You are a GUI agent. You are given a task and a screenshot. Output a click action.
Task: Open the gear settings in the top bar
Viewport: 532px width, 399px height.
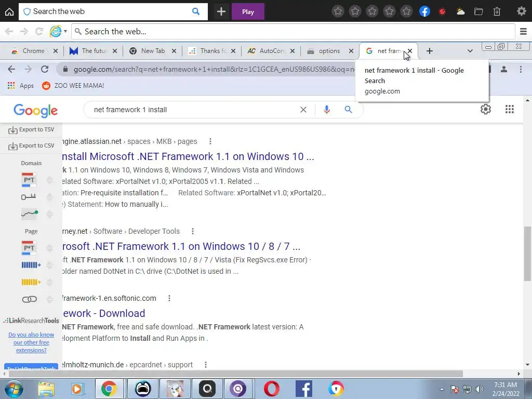(x=521, y=11)
